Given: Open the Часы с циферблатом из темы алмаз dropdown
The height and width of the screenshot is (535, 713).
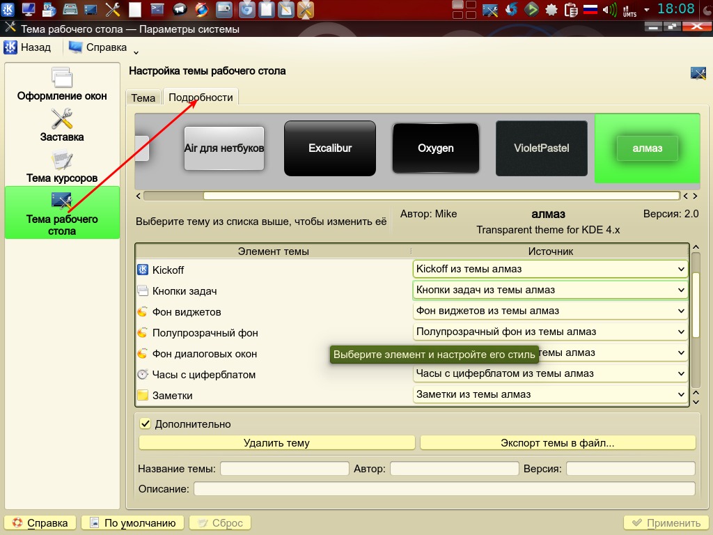Looking at the screenshot, I should (550, 373).
